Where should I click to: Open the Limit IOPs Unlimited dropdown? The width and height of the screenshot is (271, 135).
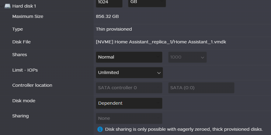coord(129,73)
